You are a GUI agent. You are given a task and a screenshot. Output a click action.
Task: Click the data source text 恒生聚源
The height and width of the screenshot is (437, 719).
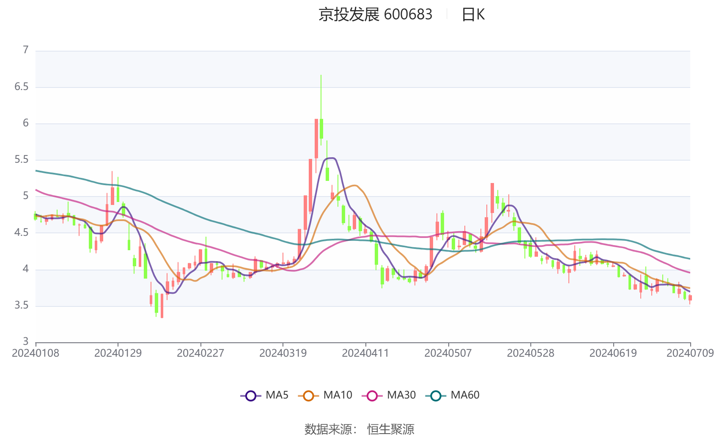[x=390, y=429]
